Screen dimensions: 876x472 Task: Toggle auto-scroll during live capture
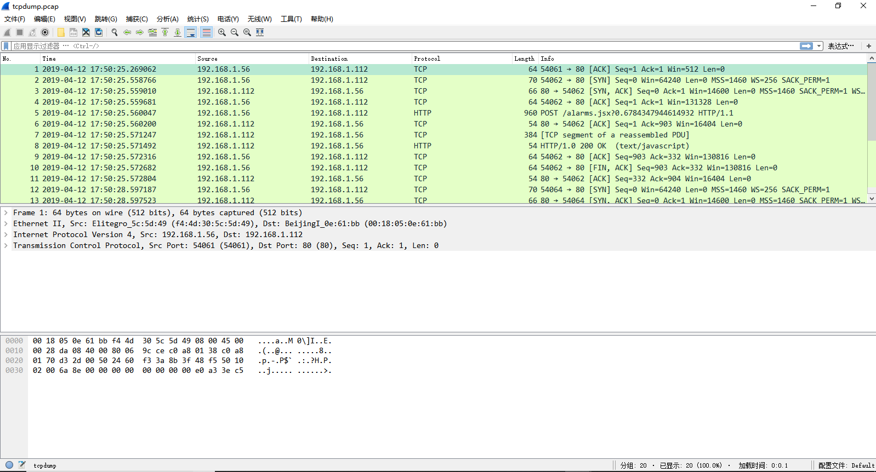[x=191, y=32]
